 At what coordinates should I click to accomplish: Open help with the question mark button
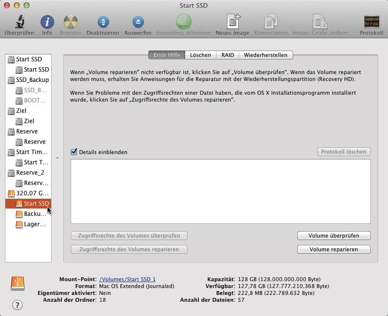tap(17, 305)
